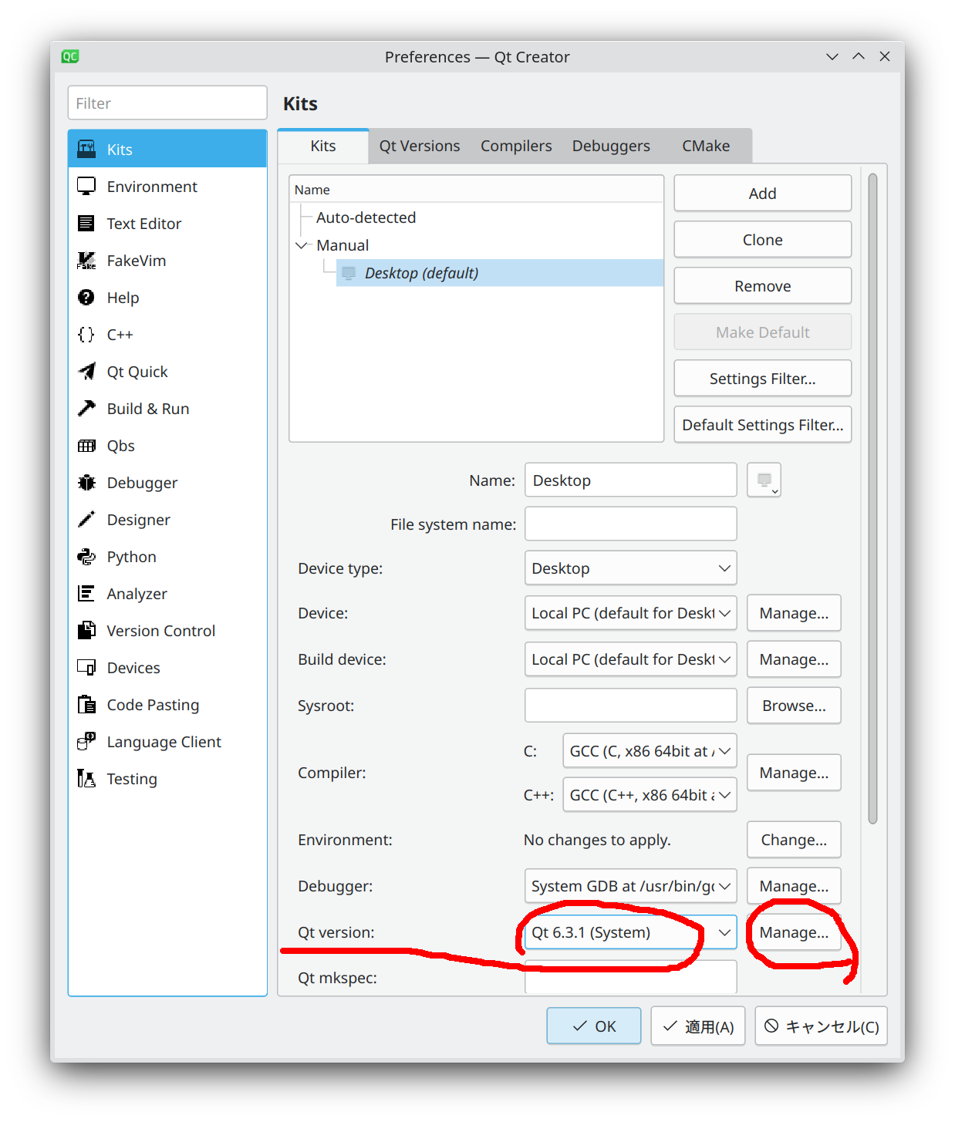955x1122 pixels.
Task: Open Settings Filter dialog
Action: pos(763,379)
